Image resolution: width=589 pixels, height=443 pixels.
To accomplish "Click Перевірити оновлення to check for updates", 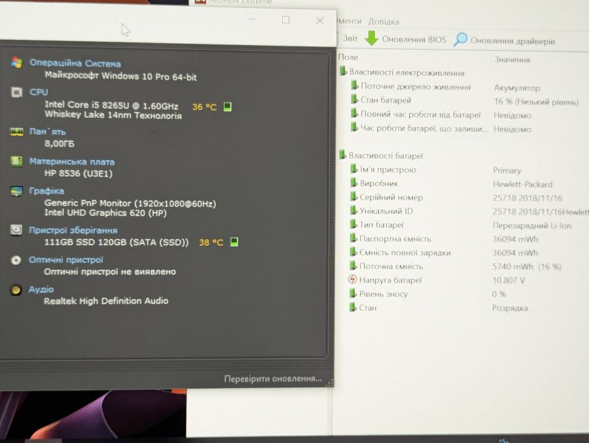I will tap(273, 379).
